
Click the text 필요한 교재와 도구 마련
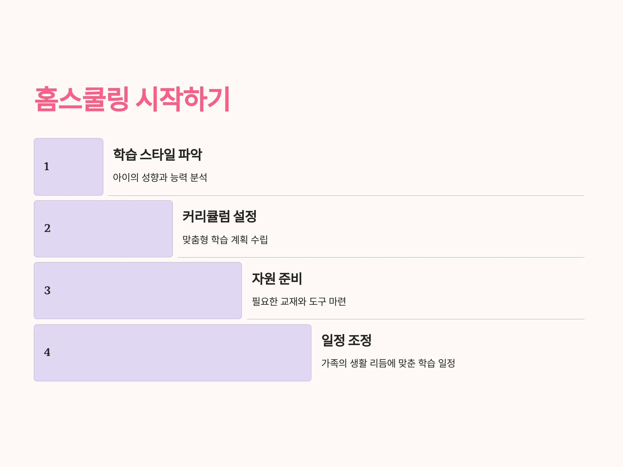tap(299, 301)
